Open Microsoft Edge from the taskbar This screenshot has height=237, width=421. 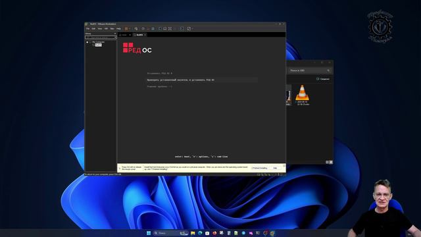coord(200,233)
